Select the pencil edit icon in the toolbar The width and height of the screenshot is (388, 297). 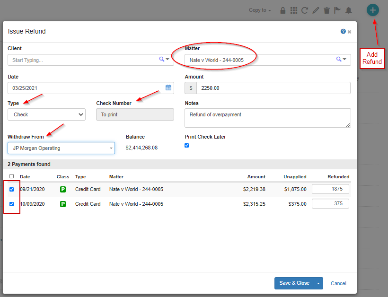[316, 10]
